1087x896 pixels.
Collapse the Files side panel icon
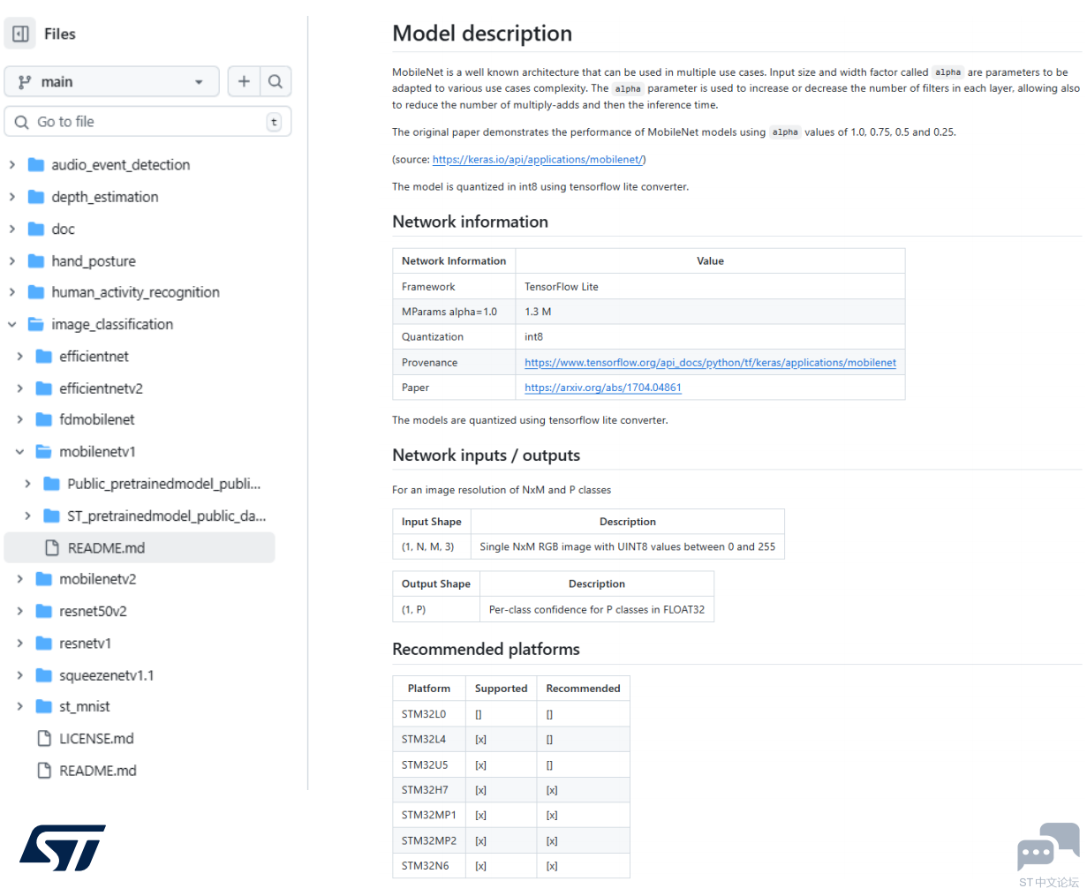tap(20, 34)
